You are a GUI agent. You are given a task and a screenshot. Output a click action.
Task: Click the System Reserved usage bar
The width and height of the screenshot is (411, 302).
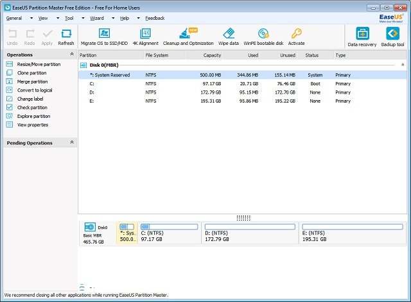(x=127, y=226)
